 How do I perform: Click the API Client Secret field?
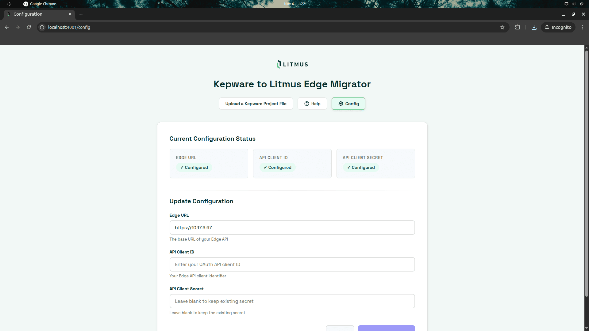click(x=292, y=301)
